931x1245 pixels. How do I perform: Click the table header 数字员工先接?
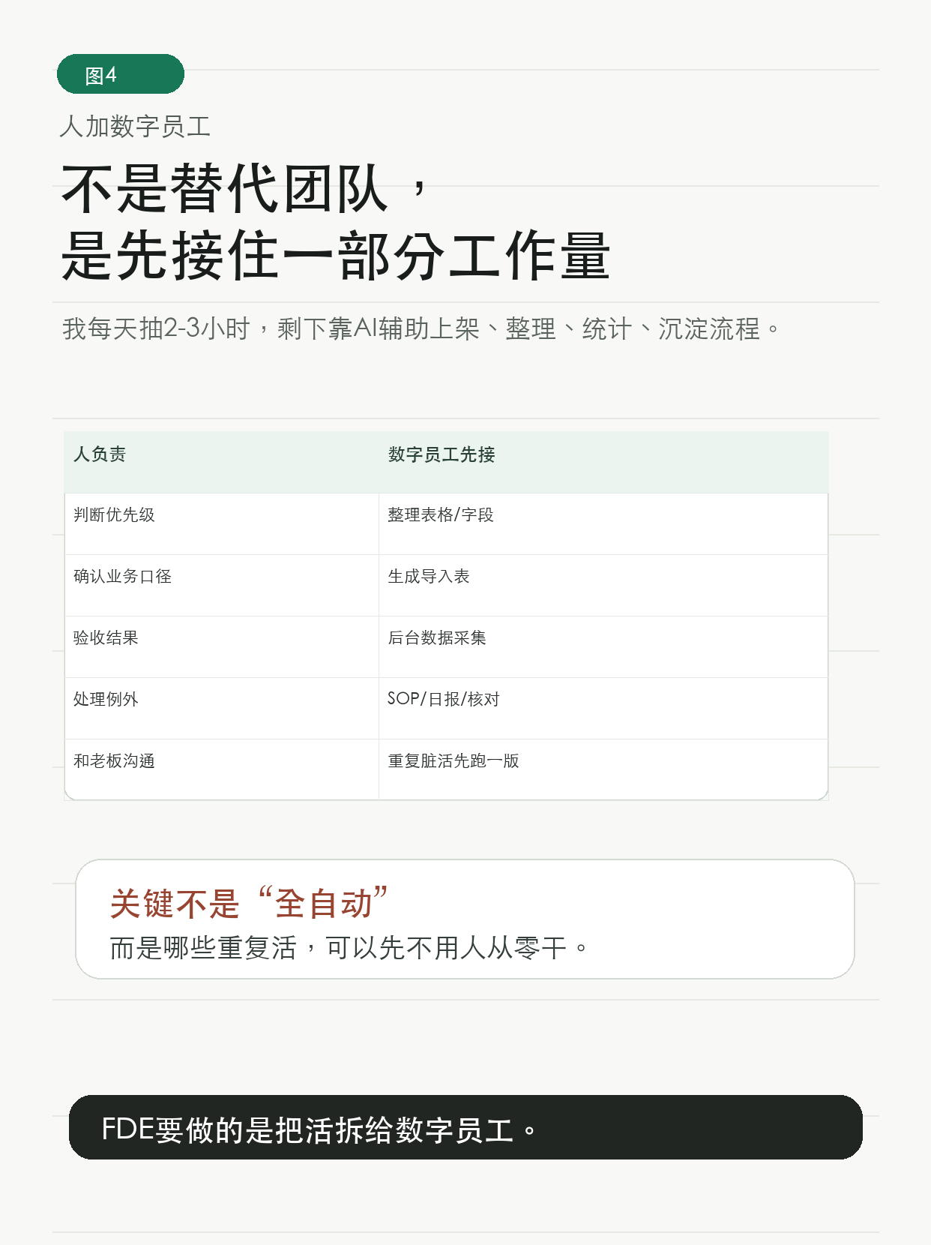[603, 462]
